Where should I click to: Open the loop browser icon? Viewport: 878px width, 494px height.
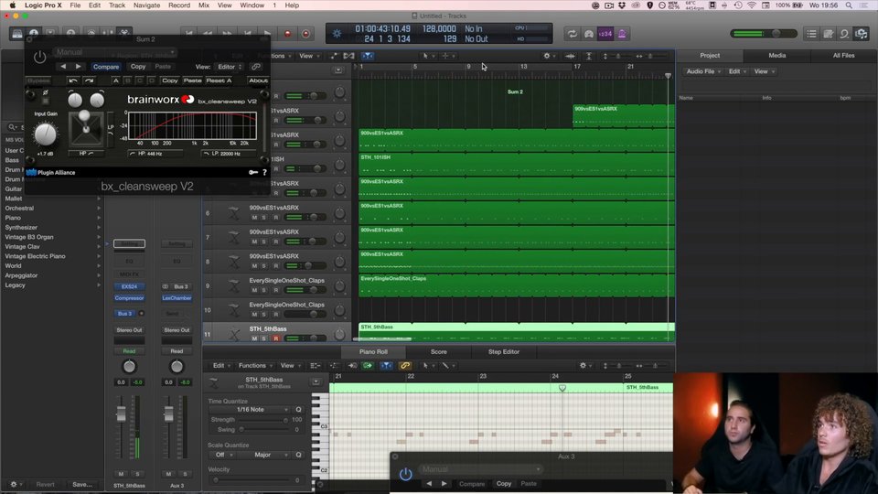844,34
